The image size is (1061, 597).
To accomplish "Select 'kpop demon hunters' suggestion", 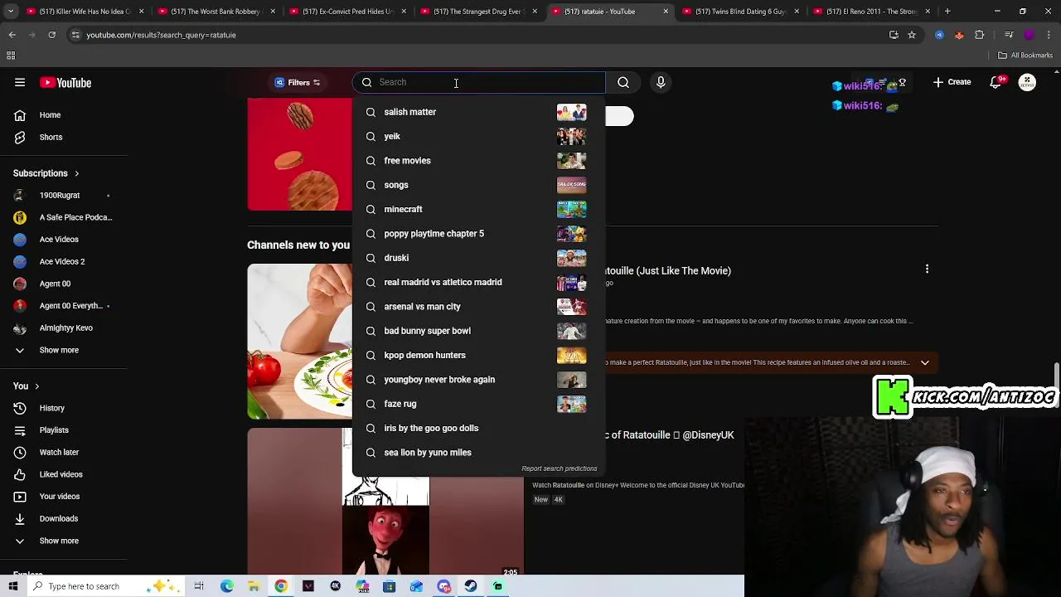I will [x=478, y=355].
